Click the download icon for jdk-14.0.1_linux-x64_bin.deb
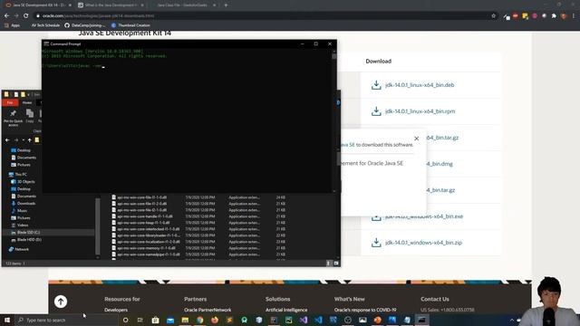 coord(376,85)
